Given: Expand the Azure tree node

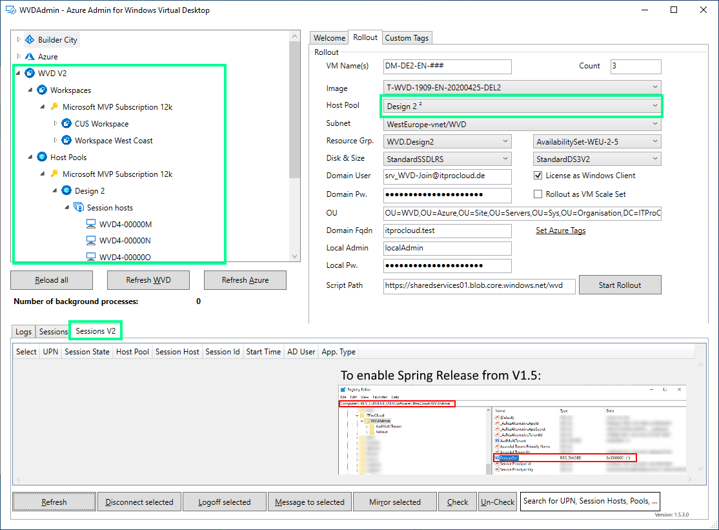Looking at the screenshot, I should click(18, 56).
